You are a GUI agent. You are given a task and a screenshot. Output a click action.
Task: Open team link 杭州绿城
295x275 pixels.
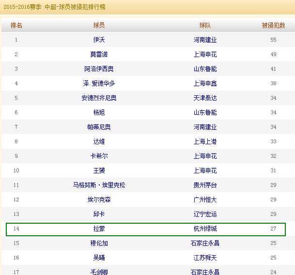point(205,229)
